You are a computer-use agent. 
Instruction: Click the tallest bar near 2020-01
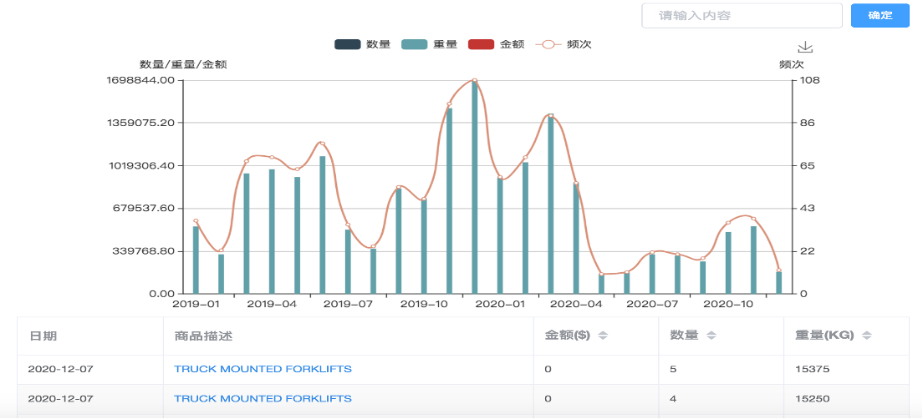[x=474, y=187]
